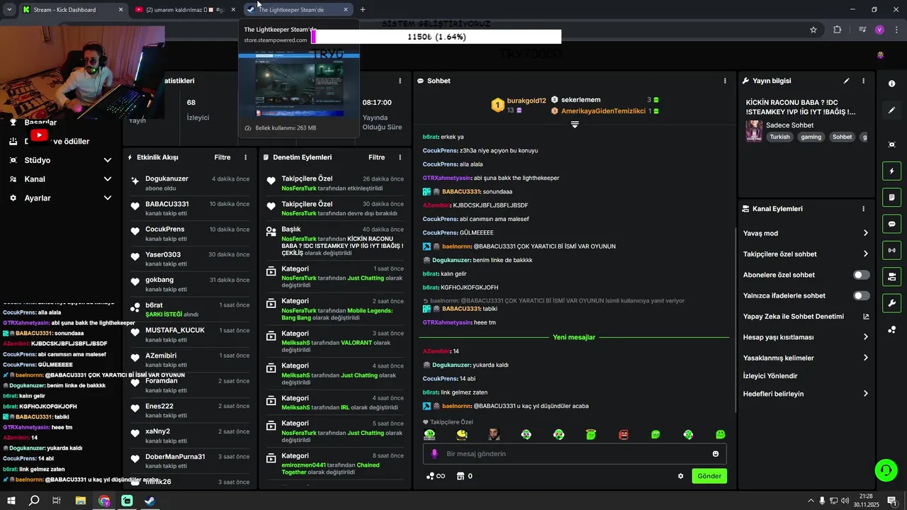Click gaming tag in stream info
The width and height of the screenshot is (907, 510).
tap(811, 137)
